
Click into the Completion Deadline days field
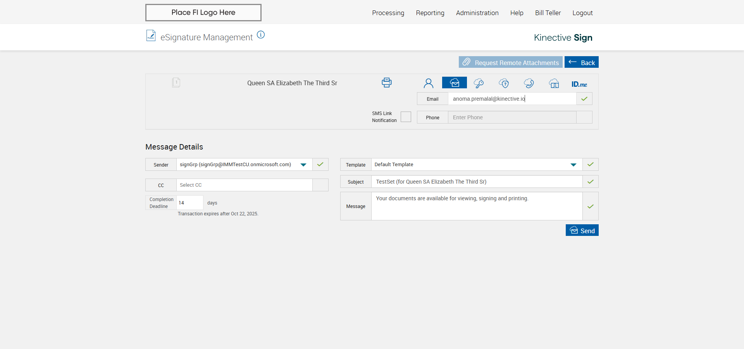tap(189, 203)
